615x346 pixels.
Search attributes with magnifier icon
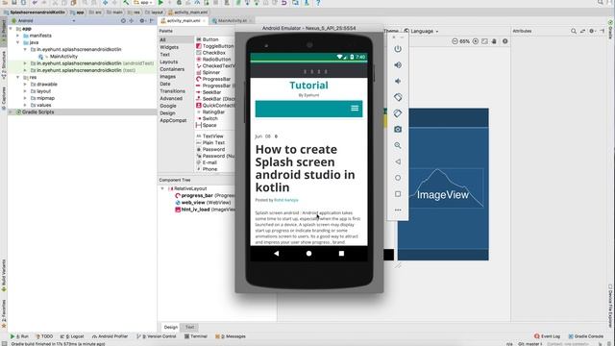(574, 31)
